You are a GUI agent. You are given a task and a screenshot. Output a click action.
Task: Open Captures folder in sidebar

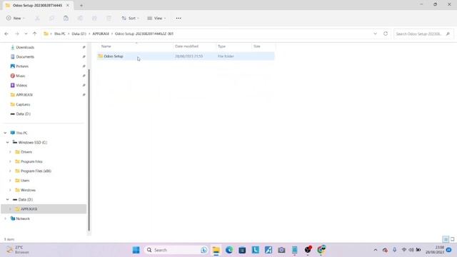coord(23,104)
